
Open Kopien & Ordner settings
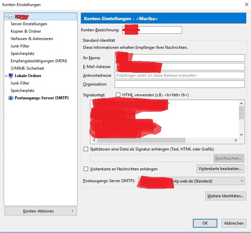coord(26,31)
